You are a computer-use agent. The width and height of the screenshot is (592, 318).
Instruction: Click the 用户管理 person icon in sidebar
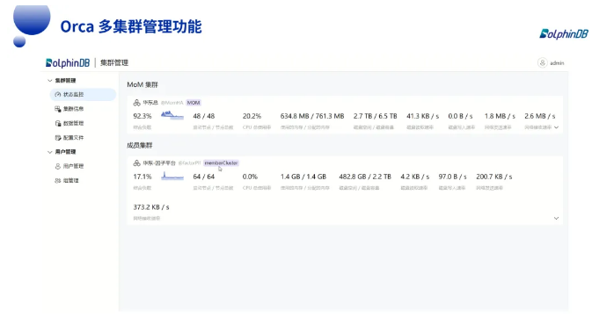(58, 166)
